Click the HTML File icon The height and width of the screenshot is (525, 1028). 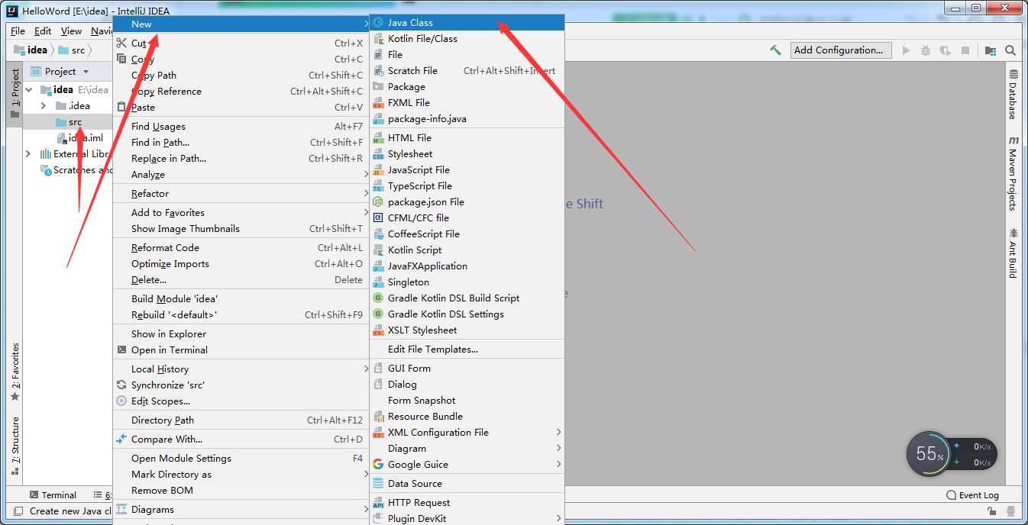pos(378,137)
